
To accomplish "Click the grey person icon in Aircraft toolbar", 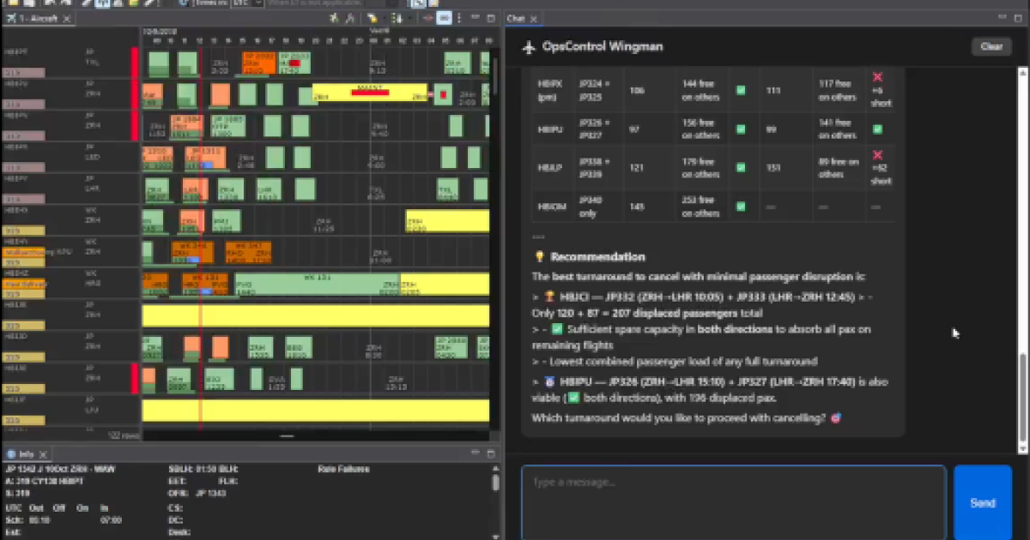I will click(x=349, y=18).
